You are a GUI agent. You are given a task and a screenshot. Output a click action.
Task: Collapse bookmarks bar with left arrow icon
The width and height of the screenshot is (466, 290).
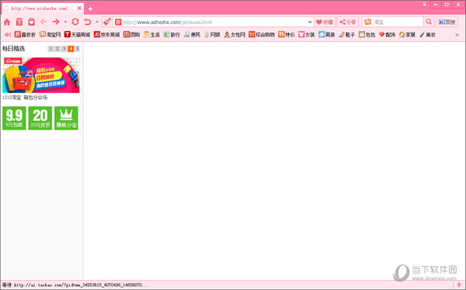coord(7,35)
